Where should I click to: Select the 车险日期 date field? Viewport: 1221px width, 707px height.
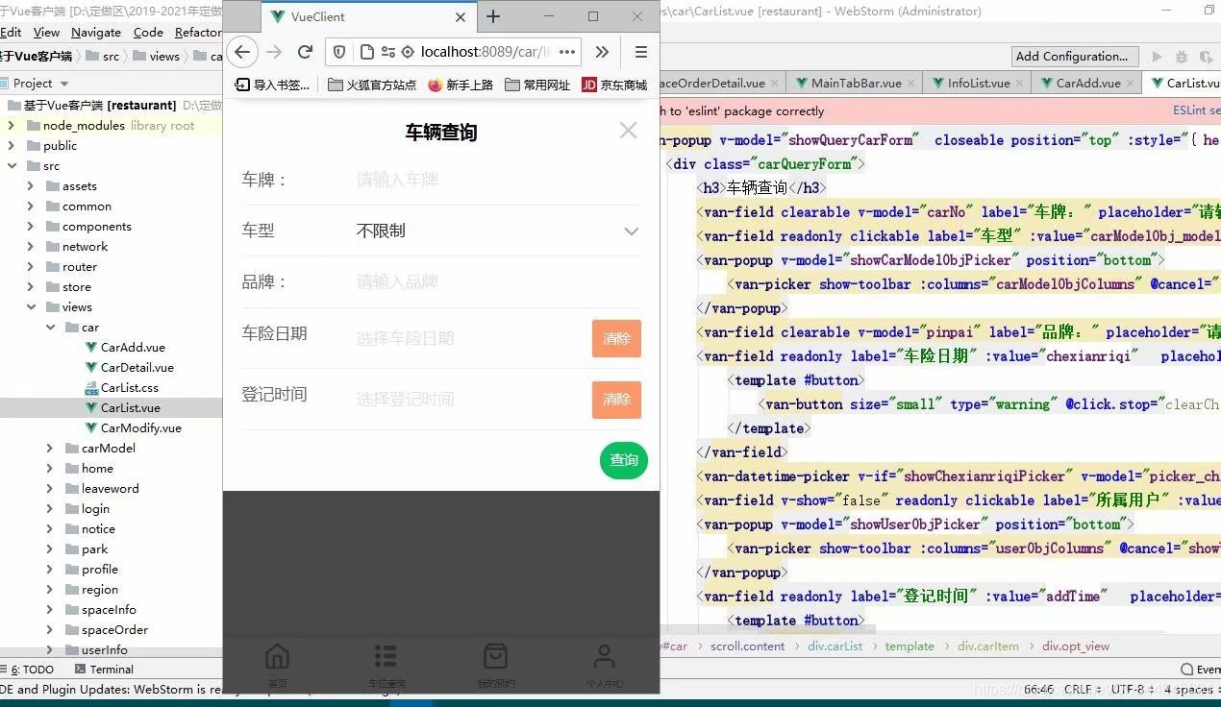[469, 338]
